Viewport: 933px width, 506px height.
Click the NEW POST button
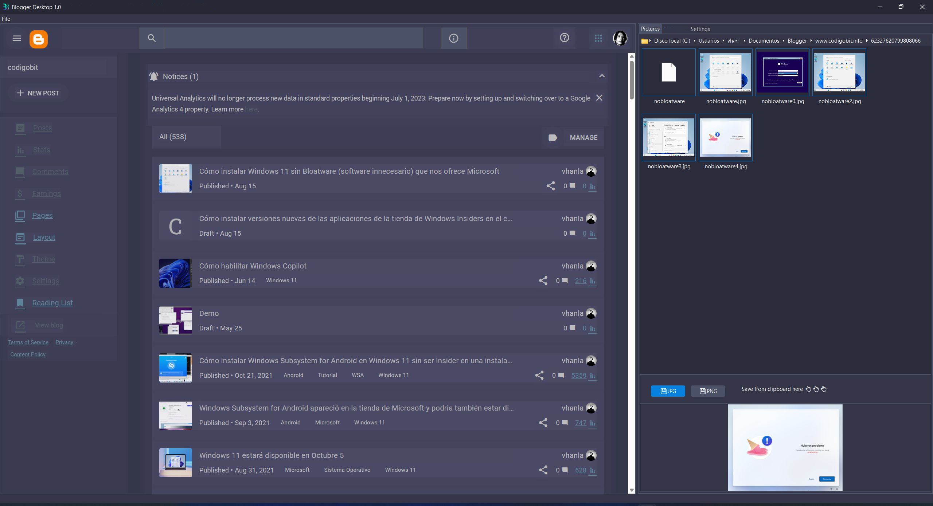pyautogui.click(x=38, y=93)
